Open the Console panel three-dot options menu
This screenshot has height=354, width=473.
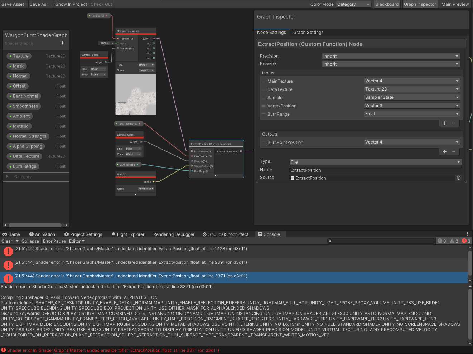467,234
